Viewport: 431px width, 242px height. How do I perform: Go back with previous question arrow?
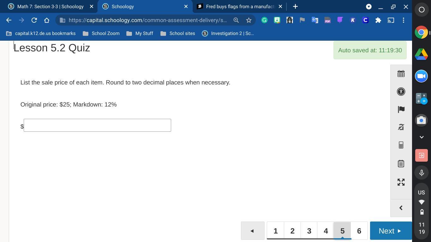coord(253,231)
